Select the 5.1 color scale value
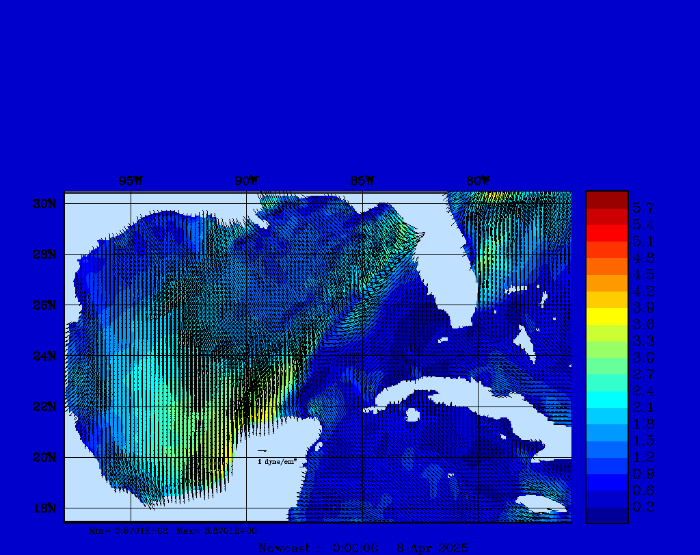 (x=643, y=242)
